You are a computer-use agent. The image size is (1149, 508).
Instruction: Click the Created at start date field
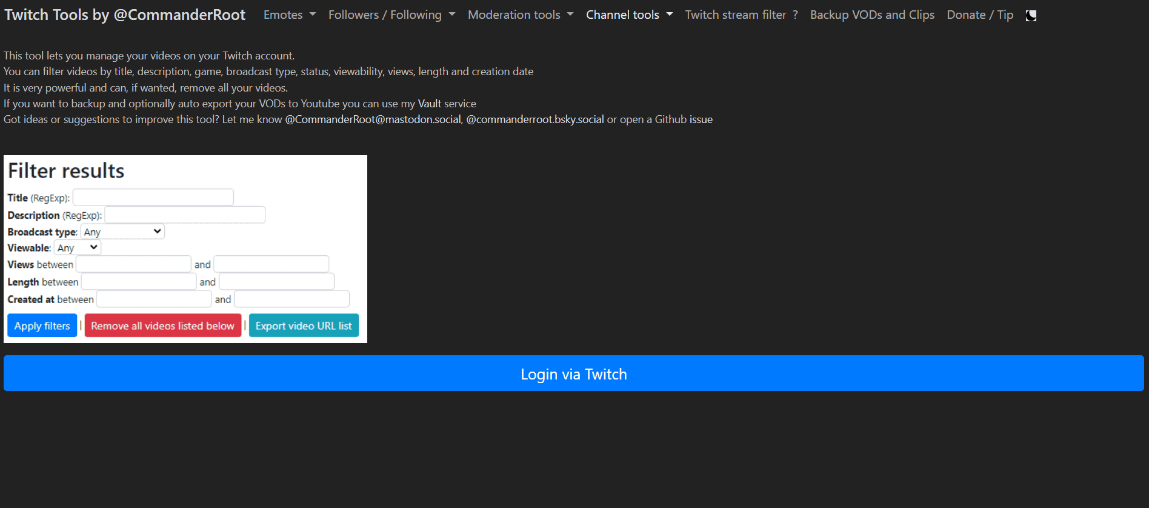[154, 299]
